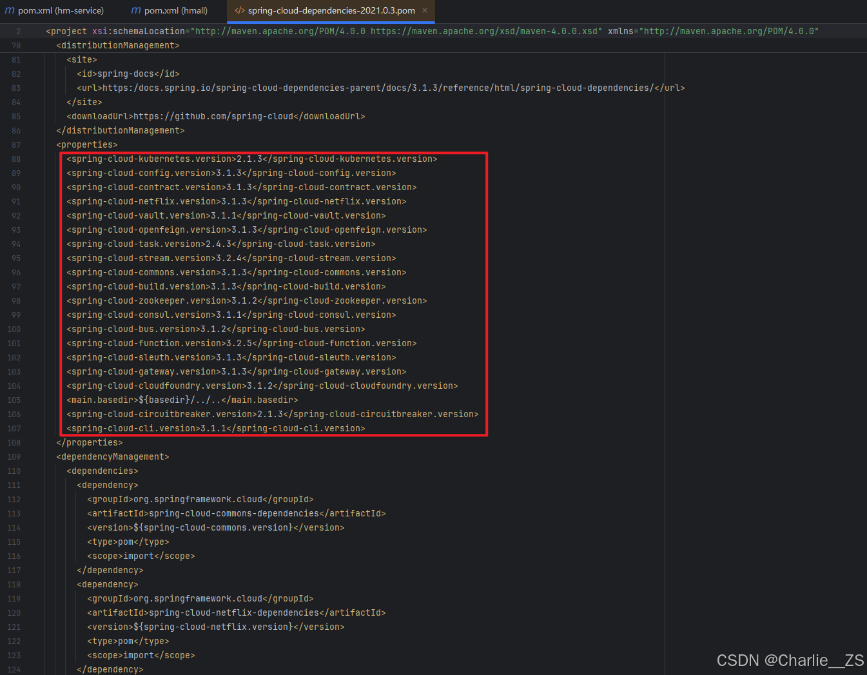Click spring-cloud-function.version 3.2.5 line
Image resolution: width=867 pixels, height=675 pixels.
tap(242, 343)
